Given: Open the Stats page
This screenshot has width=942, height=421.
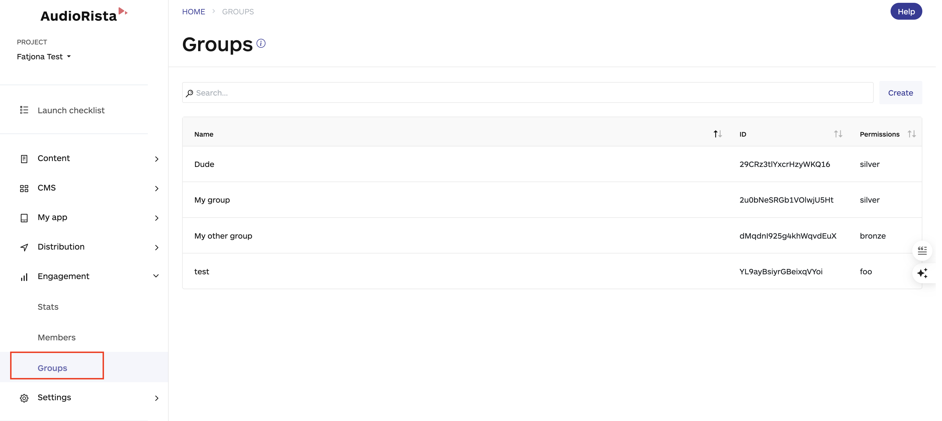Looking at the screenshot, I should (48, 307).
